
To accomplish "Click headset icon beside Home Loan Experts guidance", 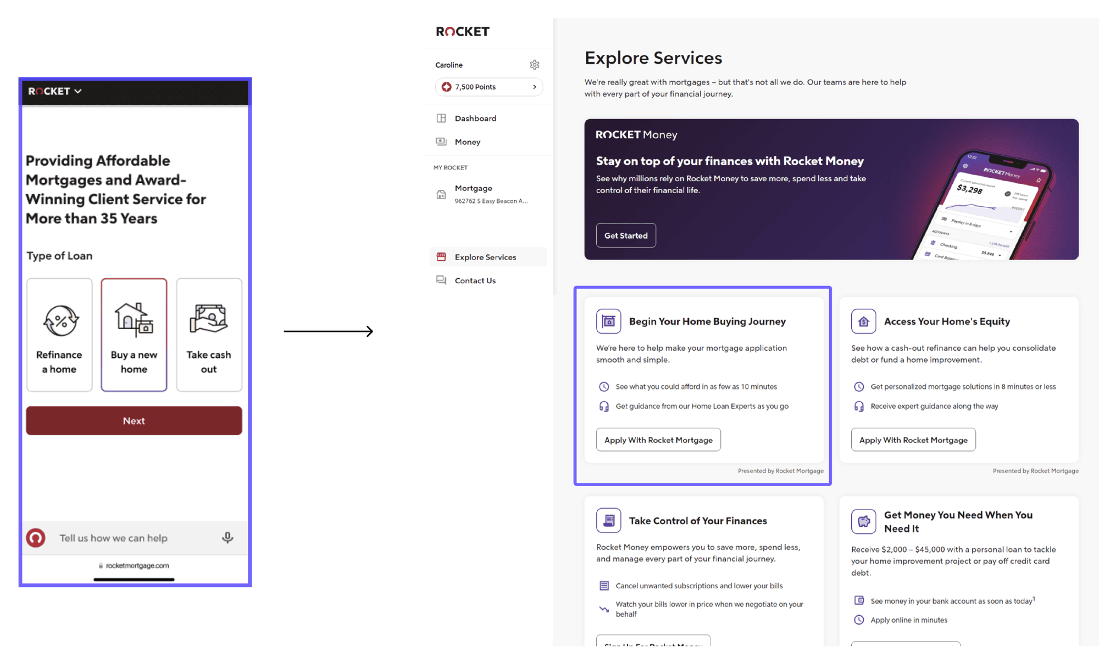I will [x=604, y=406].
